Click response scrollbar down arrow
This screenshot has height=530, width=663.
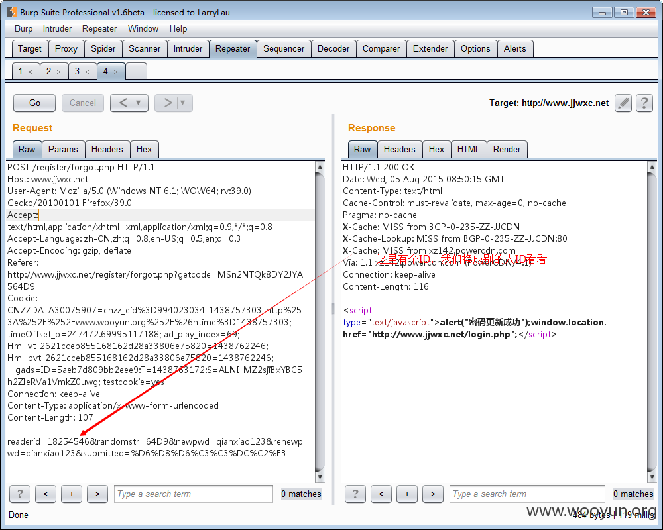point(652,477)
